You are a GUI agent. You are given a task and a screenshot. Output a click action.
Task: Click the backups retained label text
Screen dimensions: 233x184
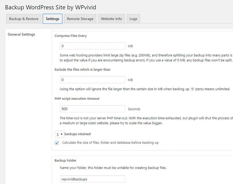coord(77,134)
